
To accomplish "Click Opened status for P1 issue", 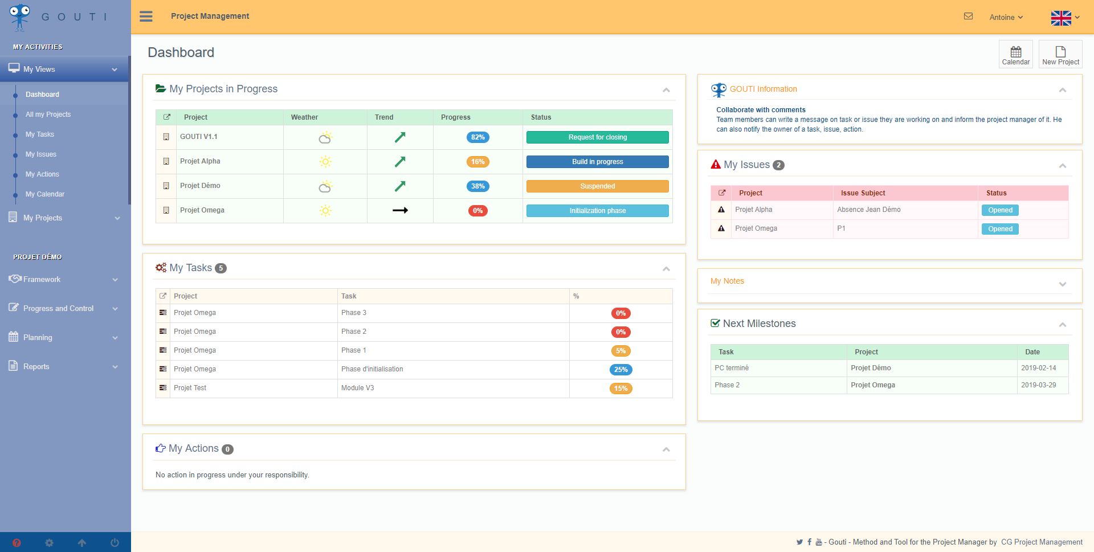I will click(x=1000, y=229).
